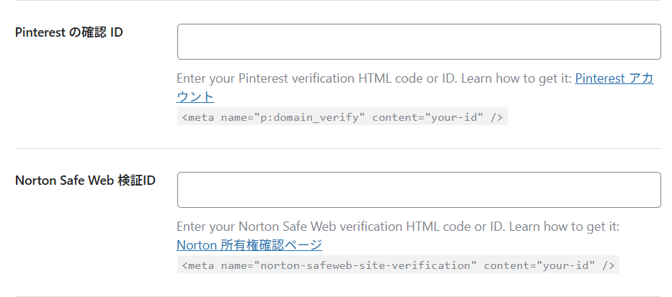
Task: Click "Learn how to get it" in Pinterest description
Action: 516,79
